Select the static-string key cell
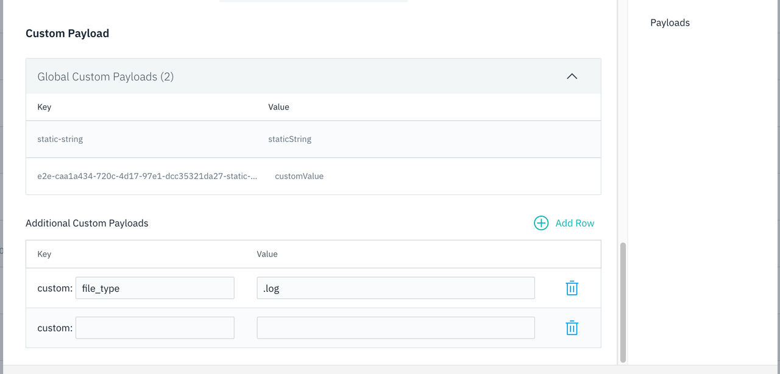This screenshot has width=780, height=374. (60, 139)
